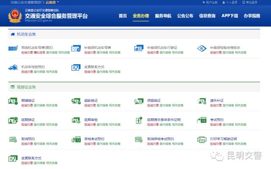The height and width of the screenshot is (169, 271).
Task: Click 模拟选号 under 预选机动车号牌
Action: click(39, 52)
